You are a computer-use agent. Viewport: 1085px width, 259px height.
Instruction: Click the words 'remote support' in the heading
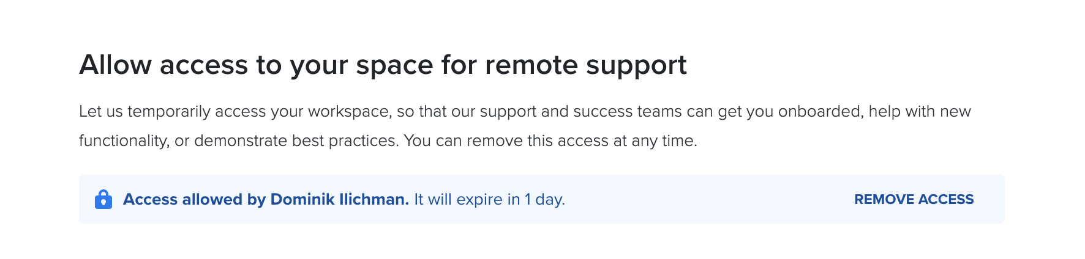tap(586, 65)
